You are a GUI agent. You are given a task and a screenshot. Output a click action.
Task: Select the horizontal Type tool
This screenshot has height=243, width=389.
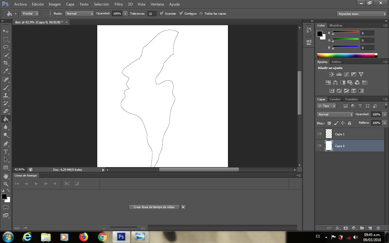(6, 151)
